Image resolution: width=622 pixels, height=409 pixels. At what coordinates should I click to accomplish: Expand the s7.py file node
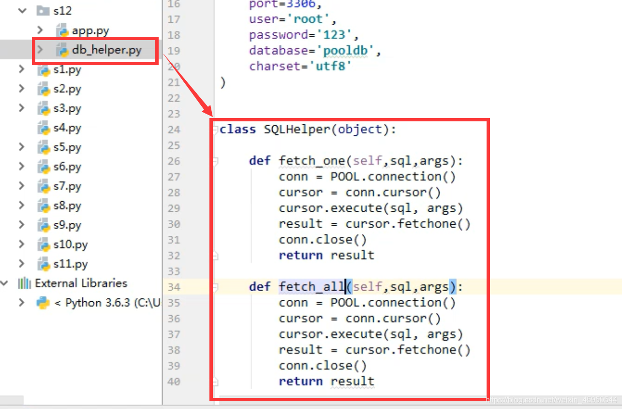coord(21,186)
